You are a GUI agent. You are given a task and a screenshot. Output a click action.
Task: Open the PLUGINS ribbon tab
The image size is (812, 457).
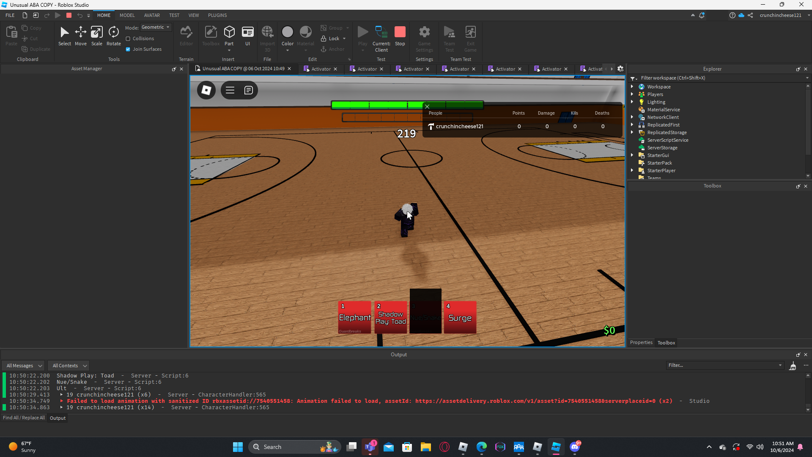217,15
